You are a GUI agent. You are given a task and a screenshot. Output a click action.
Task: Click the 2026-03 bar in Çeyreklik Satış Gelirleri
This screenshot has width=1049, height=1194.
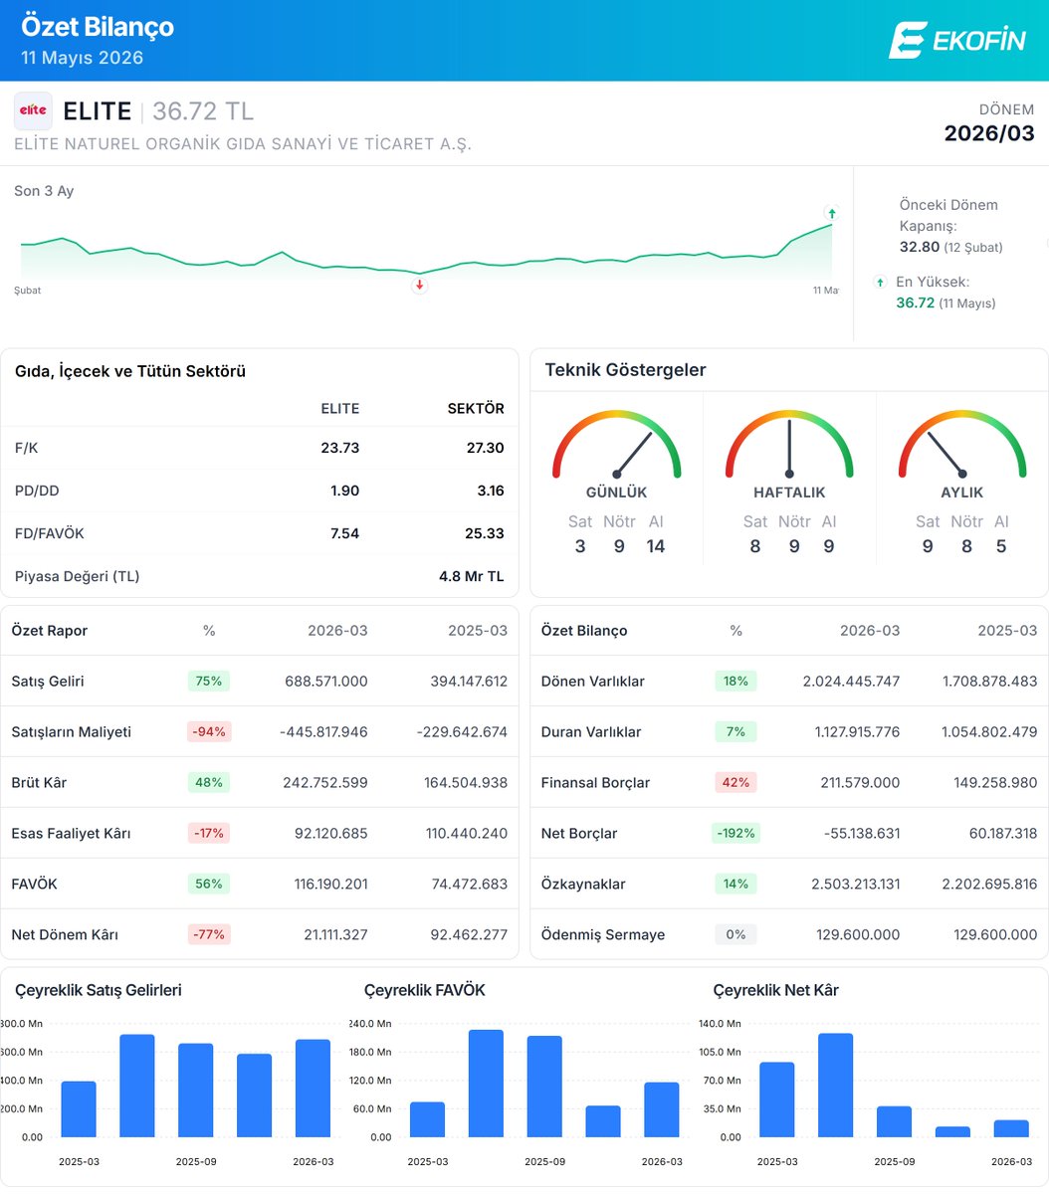313,1089
